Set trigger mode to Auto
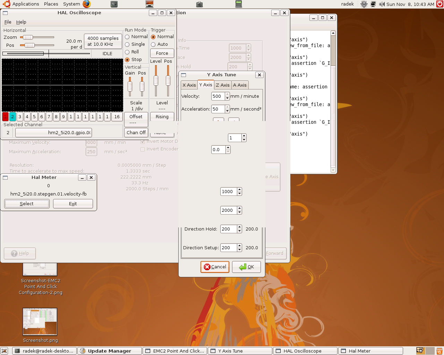This screenshot has height=355, width=444. [153, 44]
